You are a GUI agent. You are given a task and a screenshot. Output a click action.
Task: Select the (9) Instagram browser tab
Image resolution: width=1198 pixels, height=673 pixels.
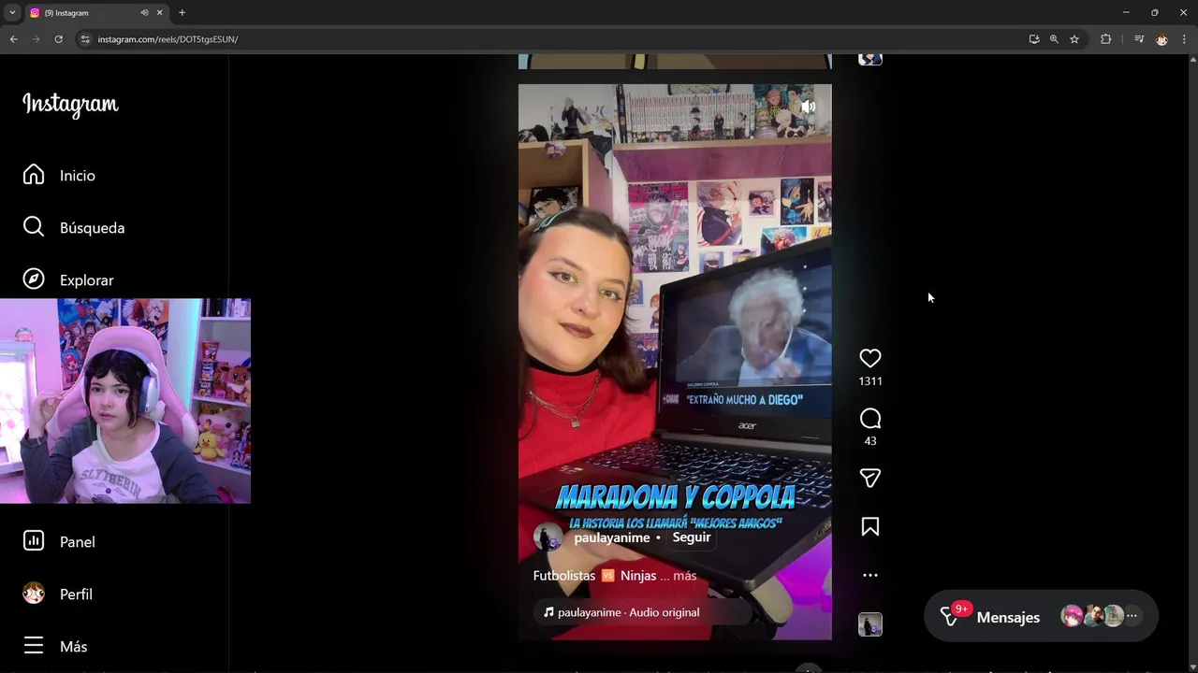pyautogui.click(x=96, y=13)
